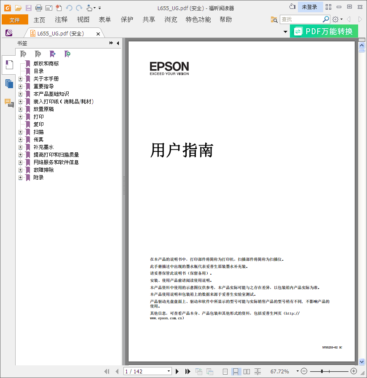This screenshot has height=378, width=367.
Task: Open the 文件 menu
Action: click(x=15, y=19)
